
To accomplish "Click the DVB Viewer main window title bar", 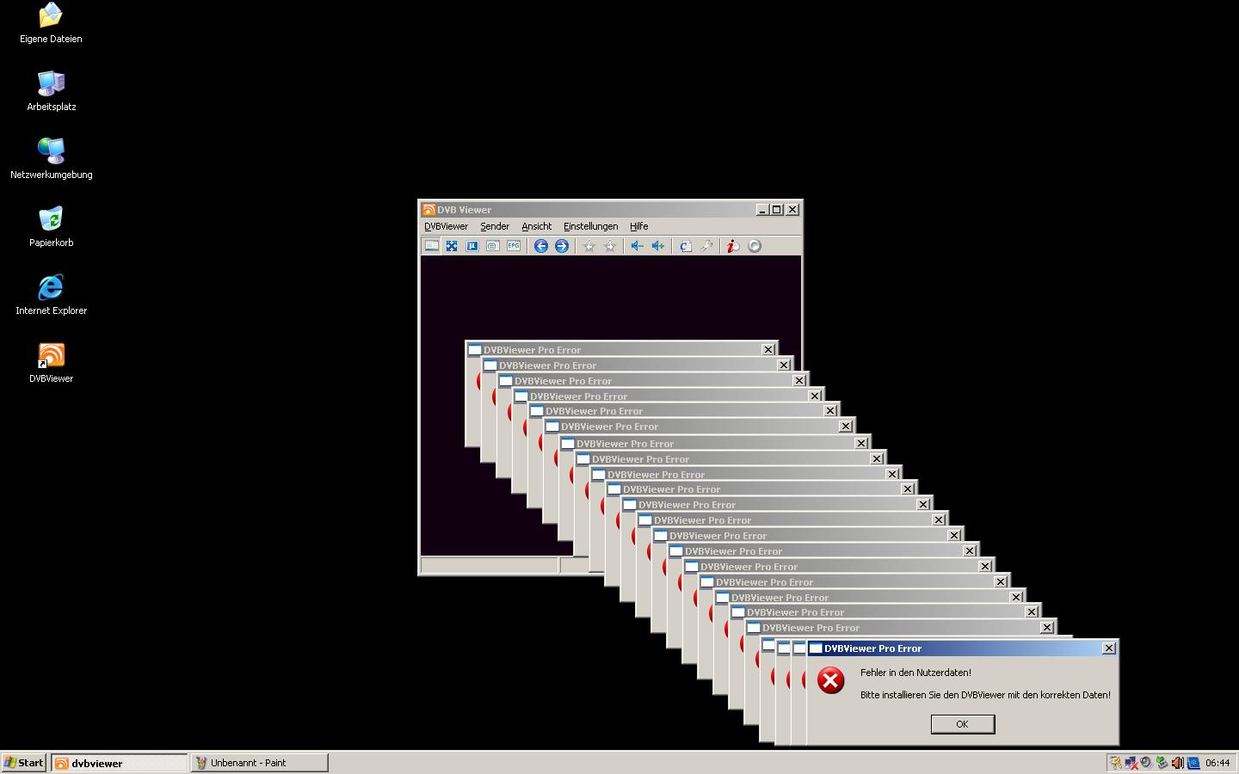I will click(x=610, y=210).
